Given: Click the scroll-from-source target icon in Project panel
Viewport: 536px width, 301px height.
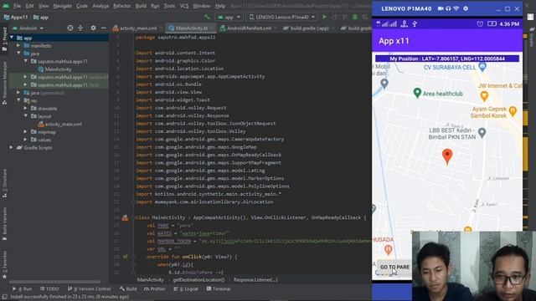Looking at the screenshot, I should point(70,28).
